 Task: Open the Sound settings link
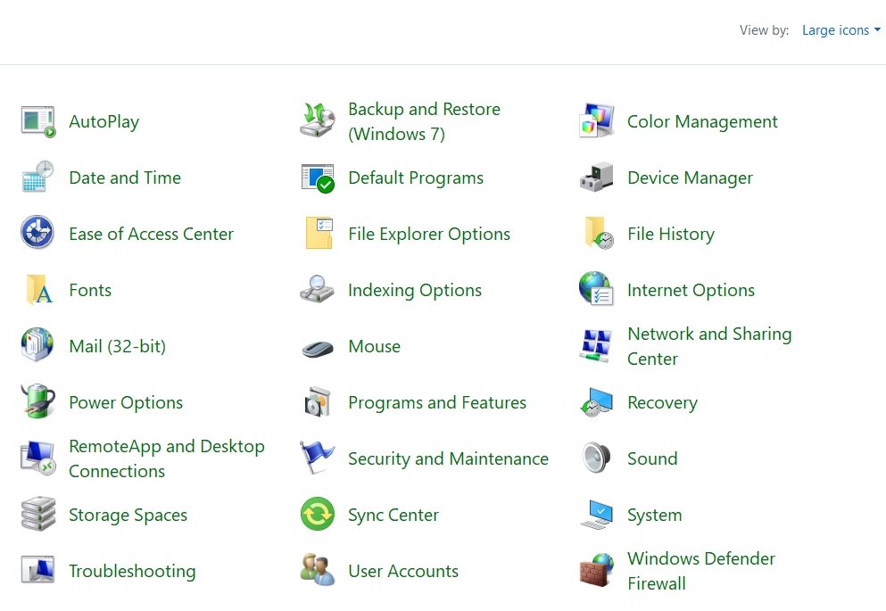tap(652, 458)
